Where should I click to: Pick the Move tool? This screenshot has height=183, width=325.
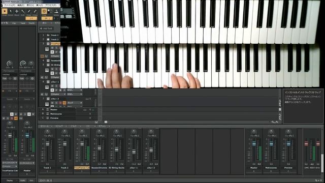(x=17, y=11)
